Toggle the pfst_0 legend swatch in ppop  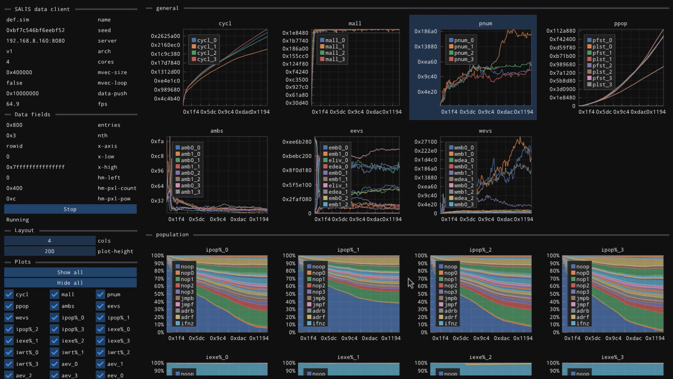pos(590,40)
